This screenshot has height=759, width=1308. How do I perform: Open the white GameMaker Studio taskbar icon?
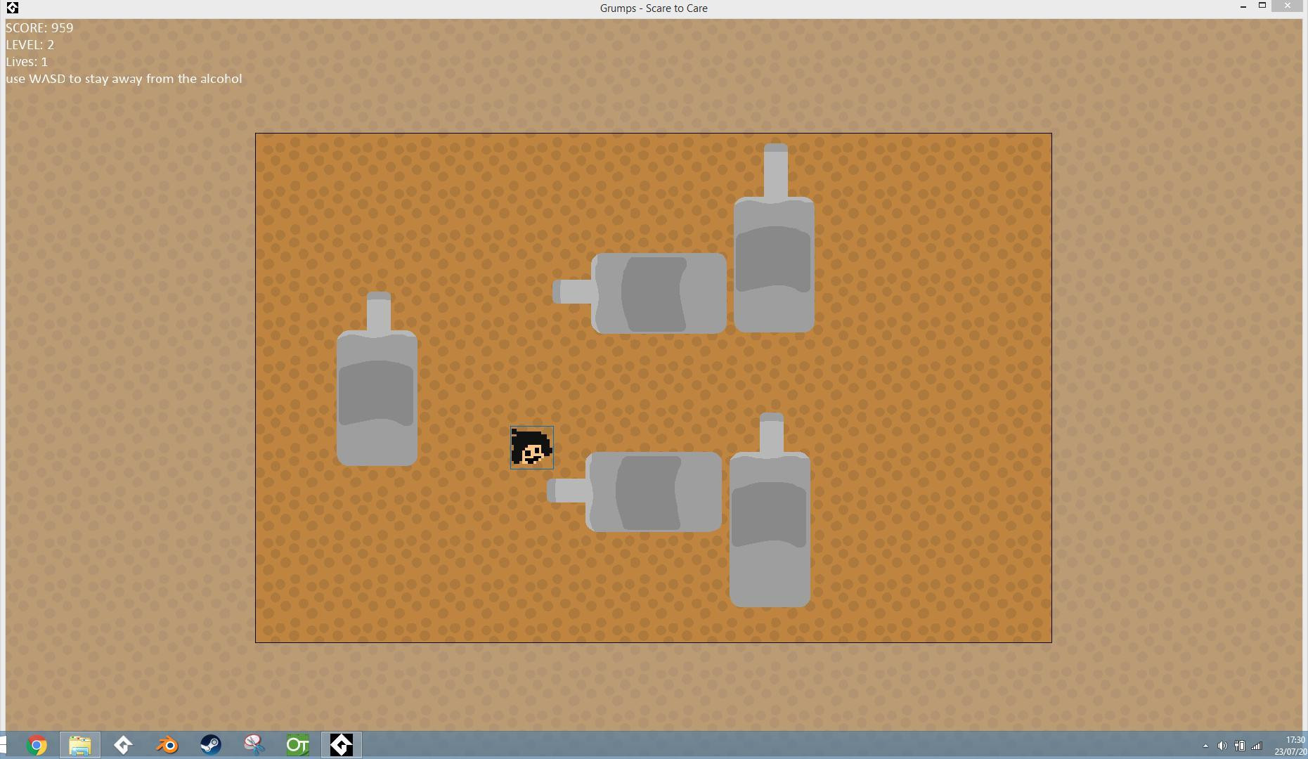coord(124,745)
